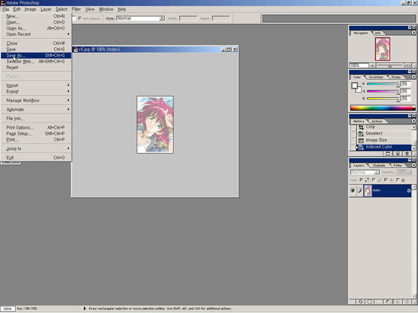Switch to the Styles tab
The width and height of the screenshot is (418, 313).
[396, 77]
